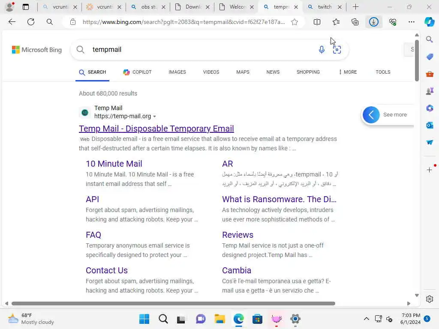Click the browser Back arrow
This screenshot has height=329, width=439.
tap(12, 22)
